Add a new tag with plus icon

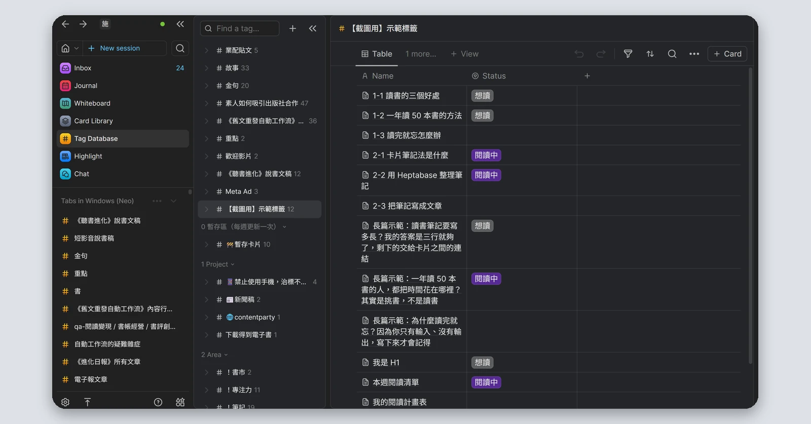[x=292, y=28]
